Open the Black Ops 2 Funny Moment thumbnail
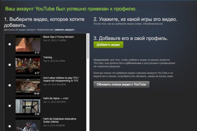Screen dimensions: 197x131 [x=28, y=45]
